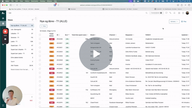Sort by the Updated column header
This screenshot has width=192, height=108.
[185, 35]
